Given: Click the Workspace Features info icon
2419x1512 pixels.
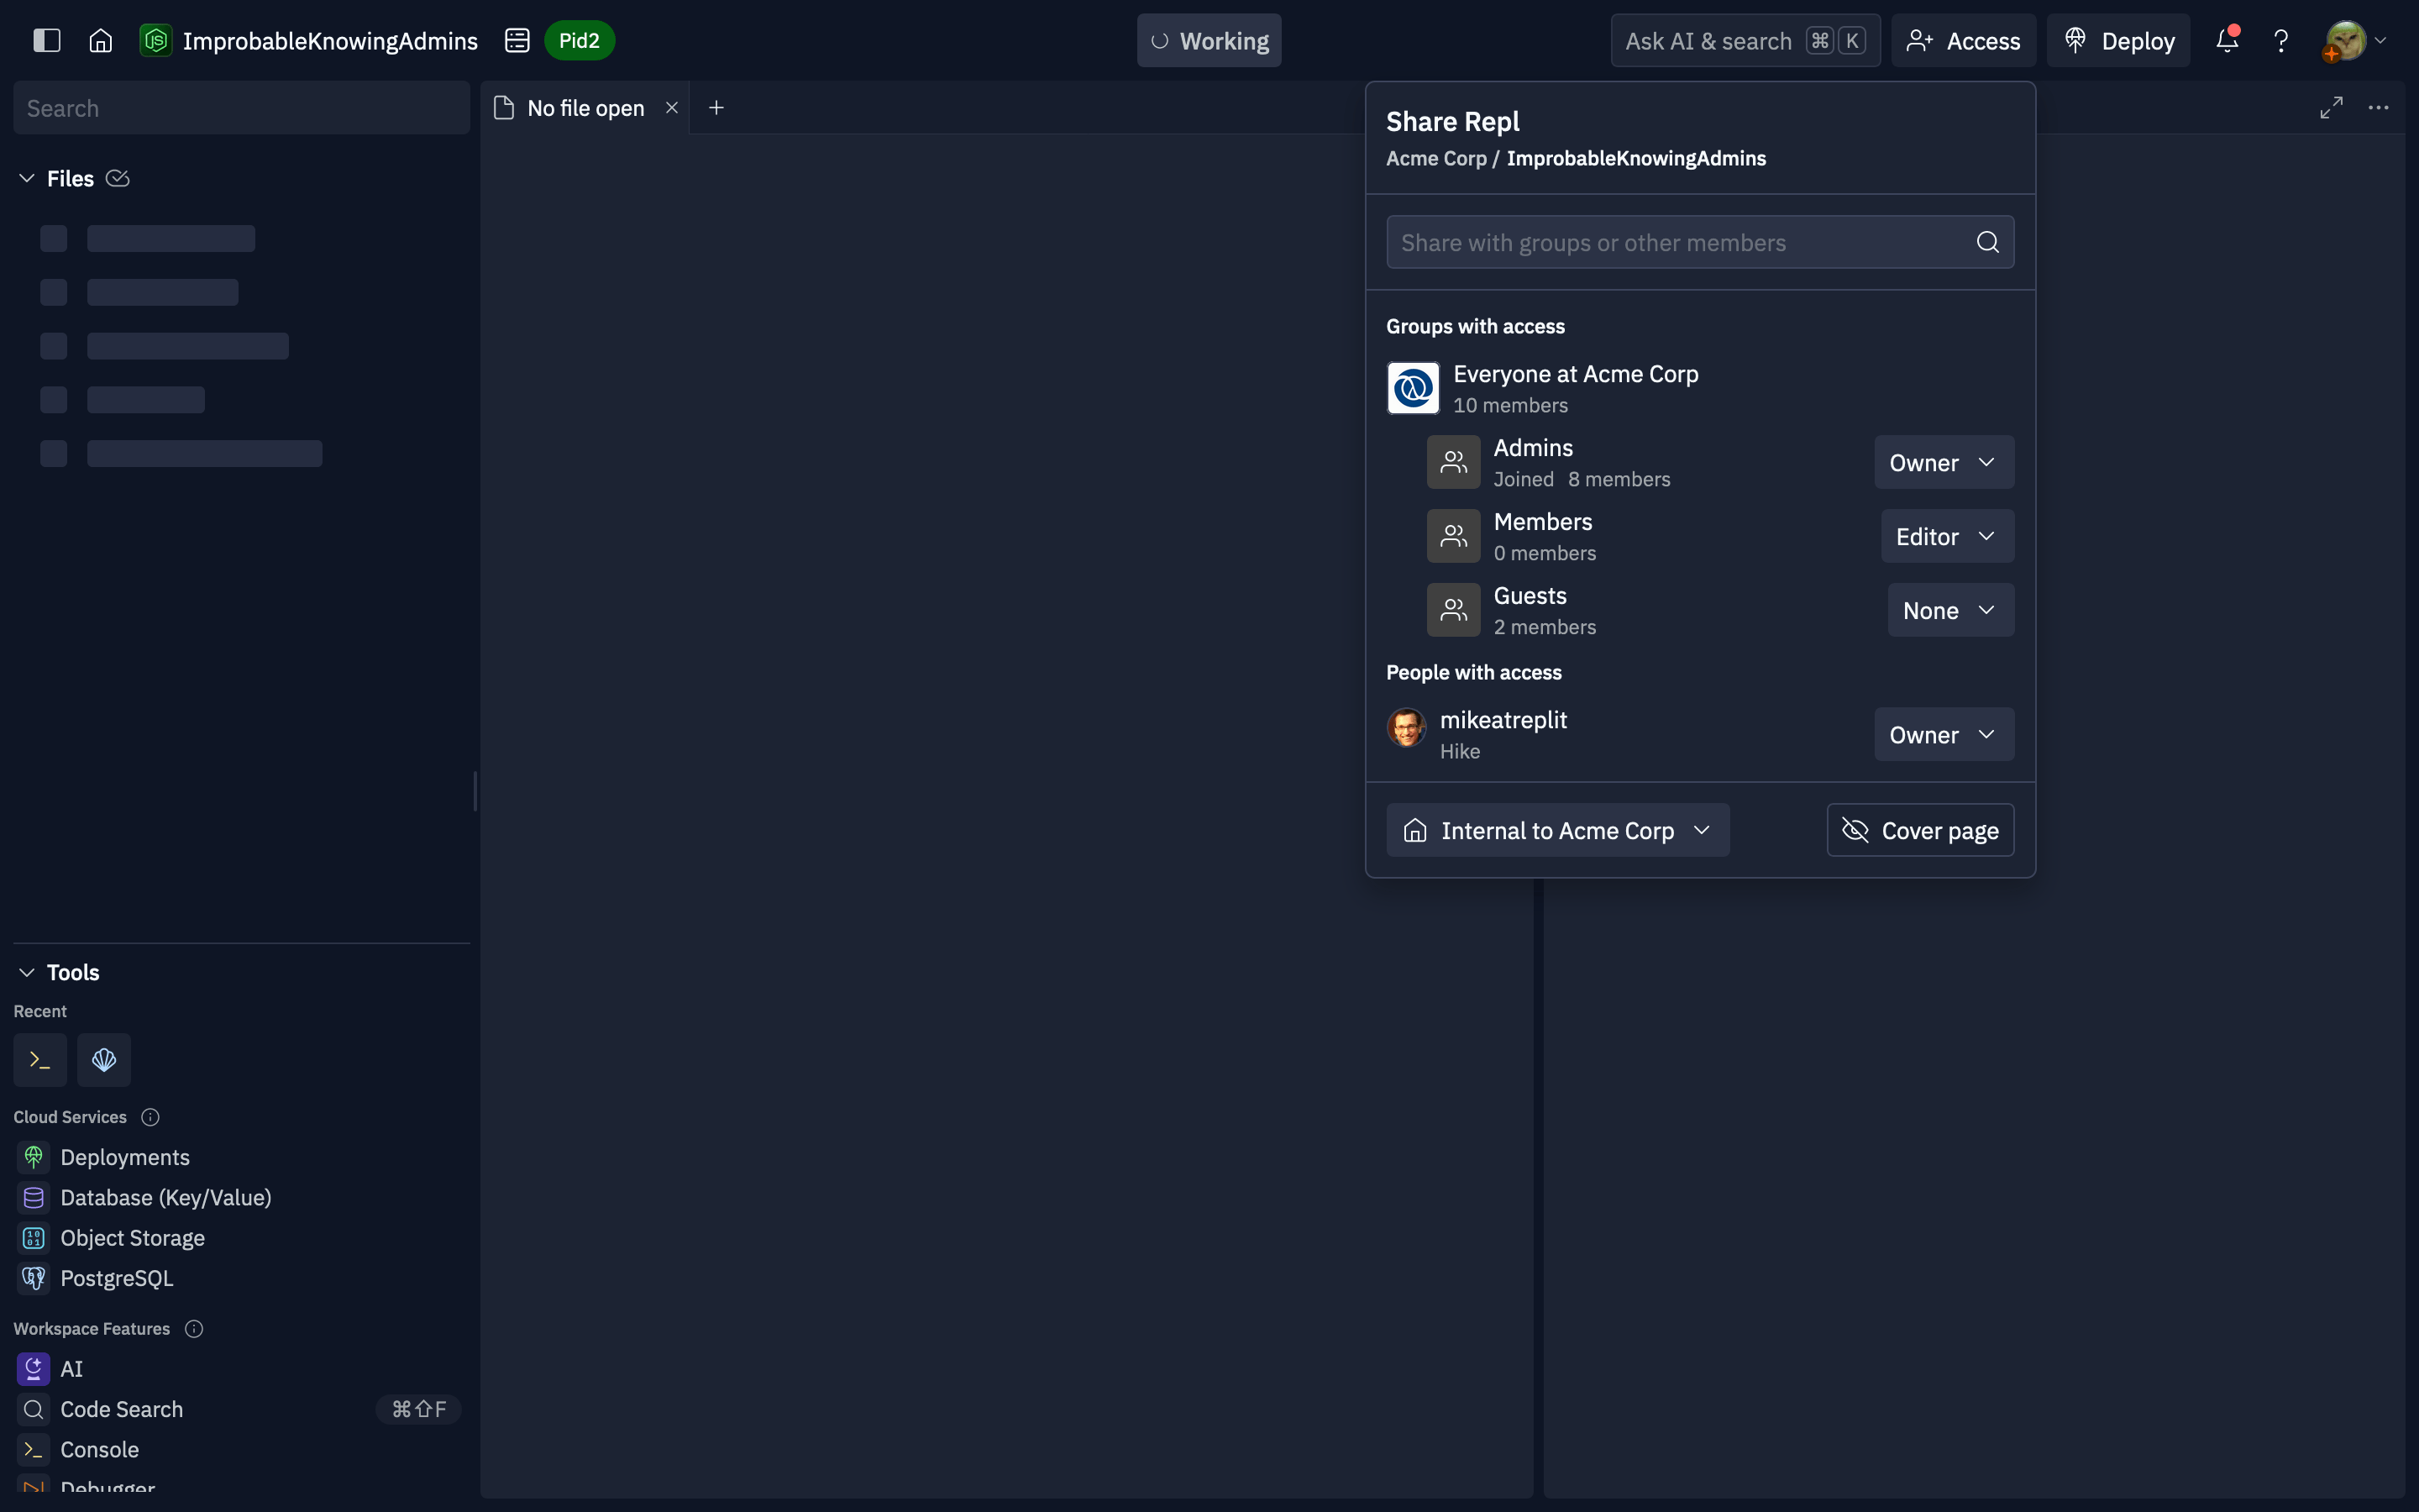Looking at the screenshot, I should click(194, 1329).
